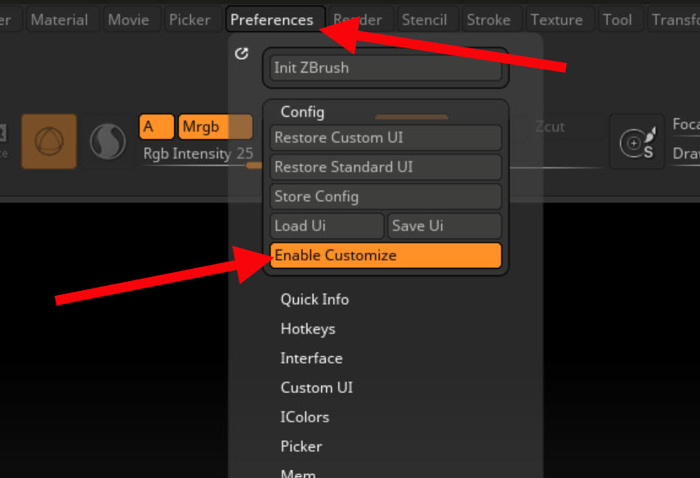Open the Picker menu in top bar

[x=193, y=20]
